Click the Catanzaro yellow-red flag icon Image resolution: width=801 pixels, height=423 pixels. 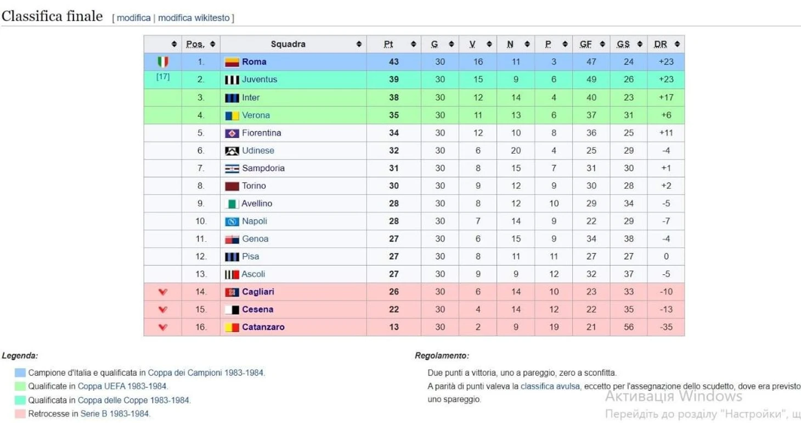tap(232, 328)
